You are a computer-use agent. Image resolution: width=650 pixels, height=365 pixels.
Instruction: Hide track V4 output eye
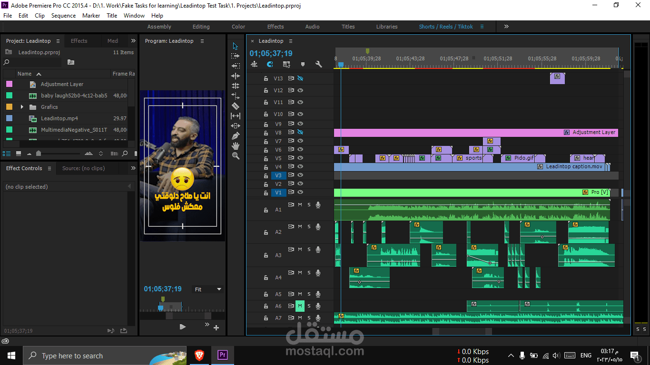tap(300, 167)
